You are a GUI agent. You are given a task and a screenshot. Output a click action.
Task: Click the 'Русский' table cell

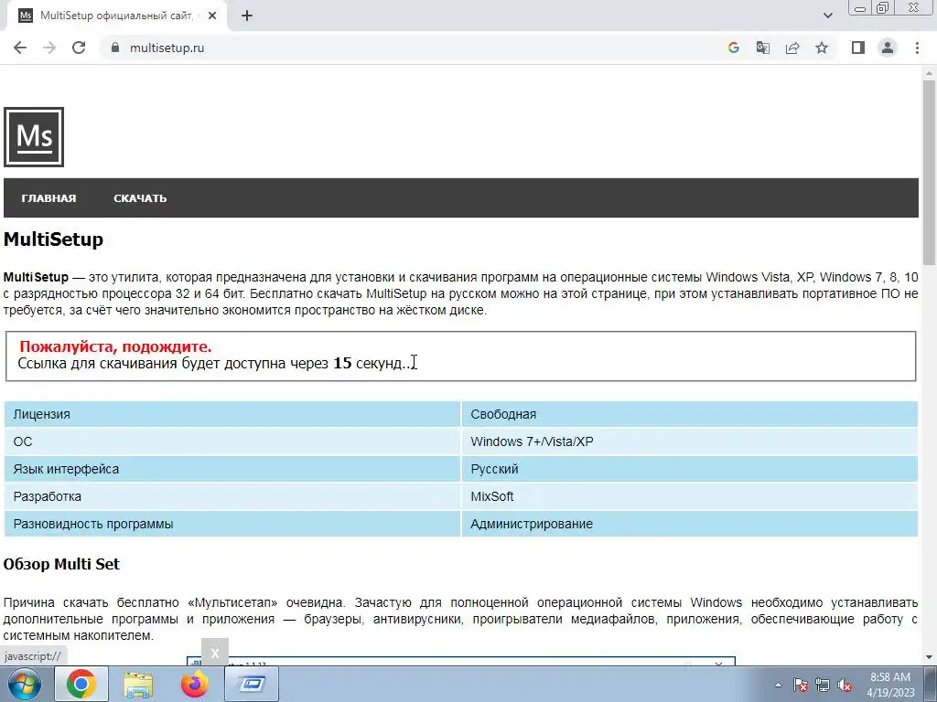[x=690, y=469]
